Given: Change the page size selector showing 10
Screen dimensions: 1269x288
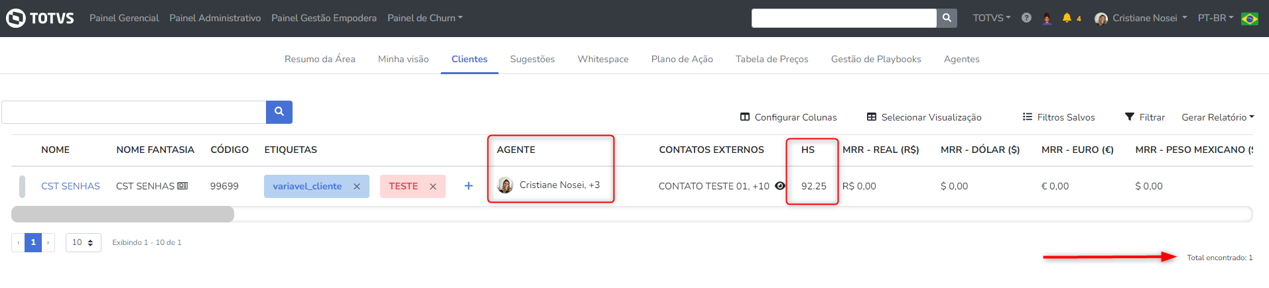Looking at the screenshot, I should pyautogui.click(x=83, y=242).
